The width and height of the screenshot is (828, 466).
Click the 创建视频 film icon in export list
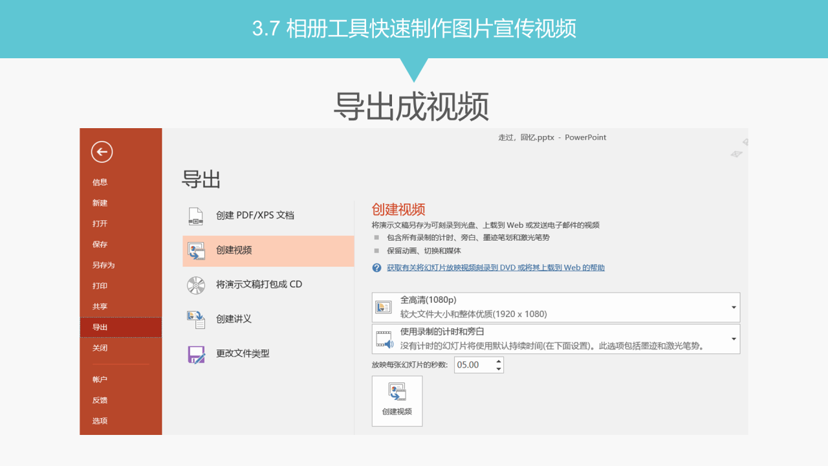coord(195,250)
